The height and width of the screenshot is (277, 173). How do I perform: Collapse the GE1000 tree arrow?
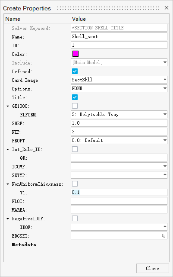[x=8, y=106]
